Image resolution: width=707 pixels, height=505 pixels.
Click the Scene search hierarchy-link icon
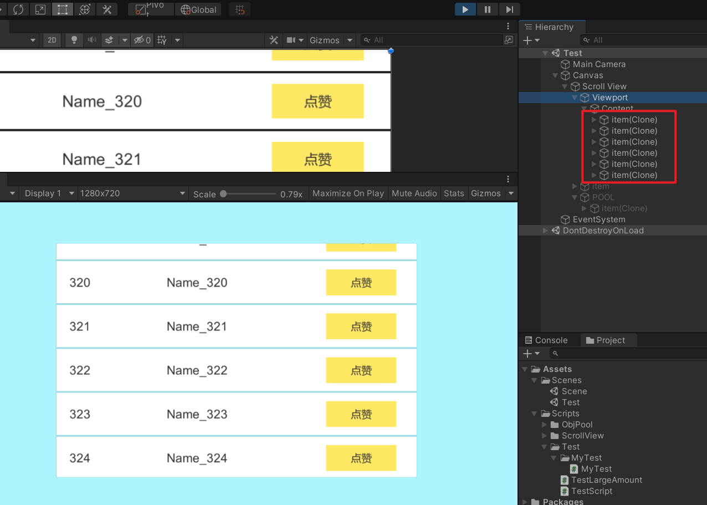click(509, 40)
